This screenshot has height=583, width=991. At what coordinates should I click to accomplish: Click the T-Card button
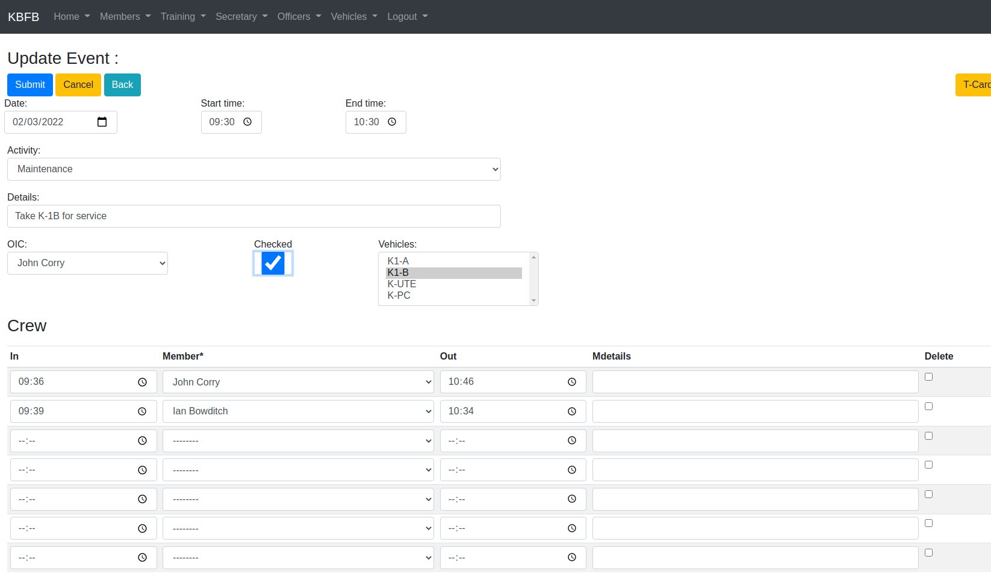(974, 85)
